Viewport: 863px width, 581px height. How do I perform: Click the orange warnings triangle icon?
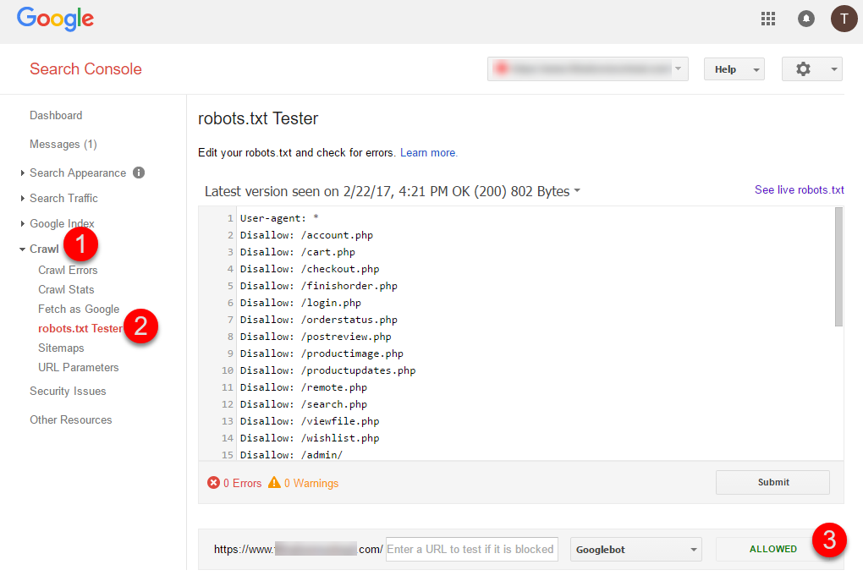(x=274, y=483)
